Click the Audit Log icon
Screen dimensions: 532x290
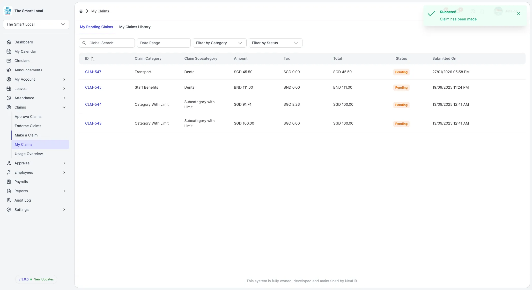(9, 200)
